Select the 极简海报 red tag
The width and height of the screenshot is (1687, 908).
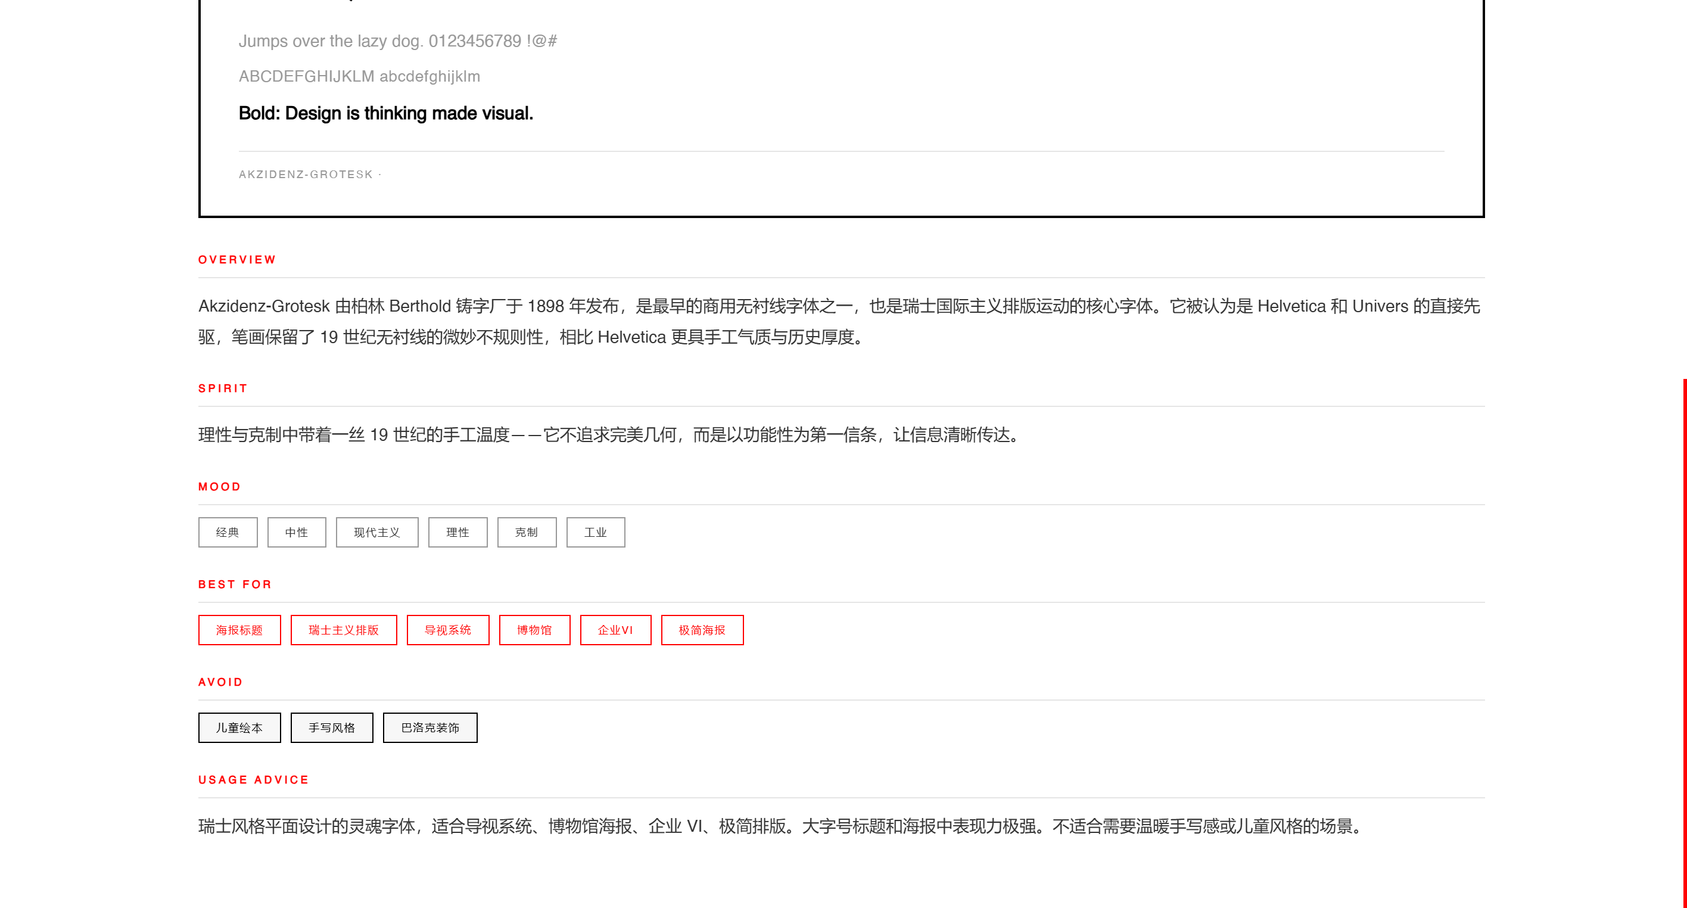click(701, 630)
